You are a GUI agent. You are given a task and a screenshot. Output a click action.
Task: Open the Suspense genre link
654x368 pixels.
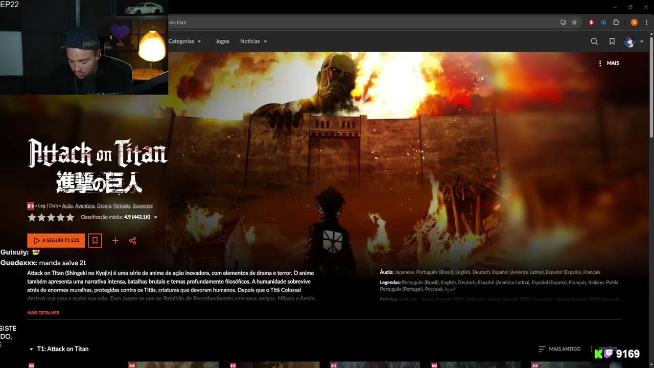coord(143,205)
